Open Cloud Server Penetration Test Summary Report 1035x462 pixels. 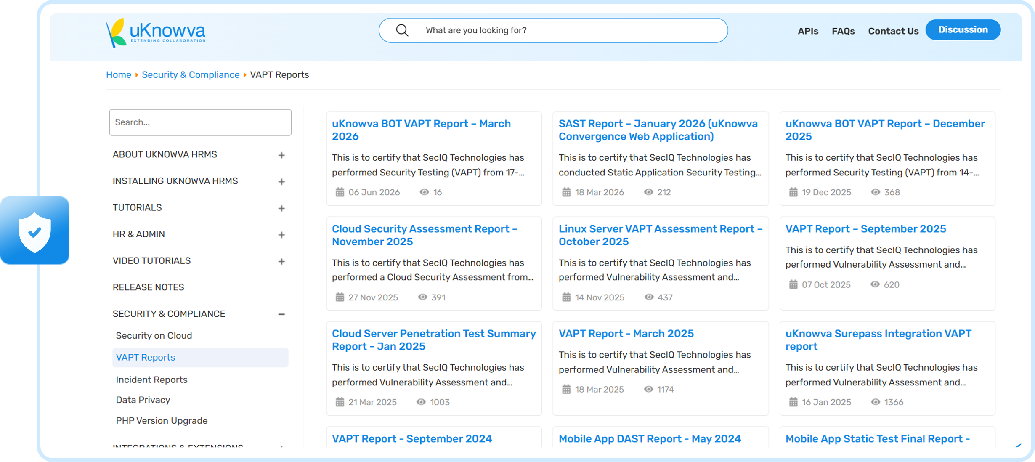(434, 340)
